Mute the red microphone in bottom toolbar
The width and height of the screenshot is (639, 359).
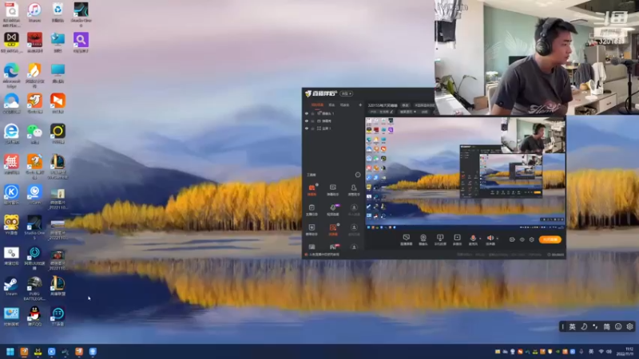click(x=473, y=239)
